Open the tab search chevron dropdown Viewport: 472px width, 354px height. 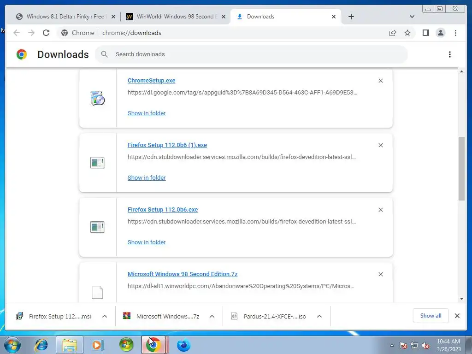pos(412,17)
